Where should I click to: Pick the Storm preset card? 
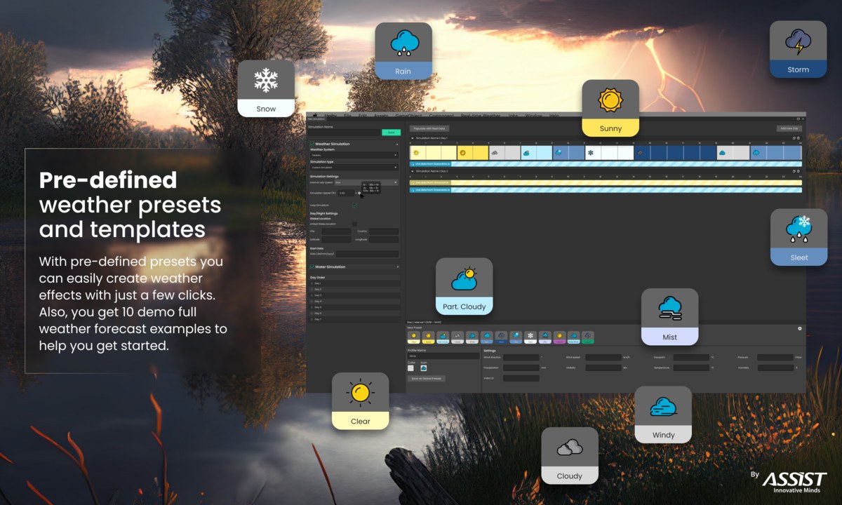(x=798, y=49)
